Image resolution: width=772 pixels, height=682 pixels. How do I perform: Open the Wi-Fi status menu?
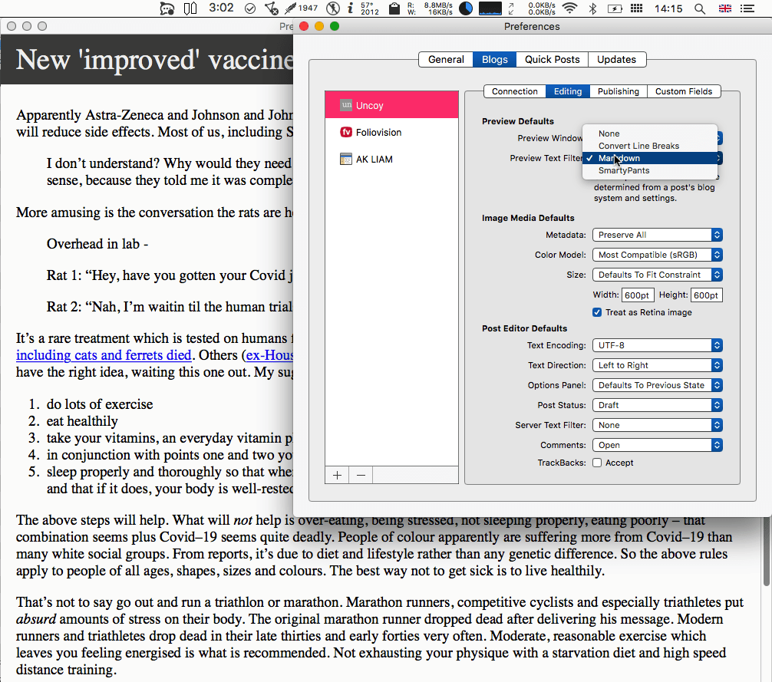click(x=569, y=8)
